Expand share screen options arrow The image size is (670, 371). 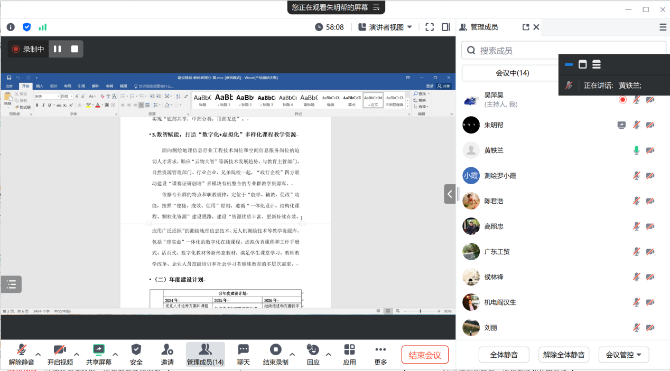pos(115,354)
